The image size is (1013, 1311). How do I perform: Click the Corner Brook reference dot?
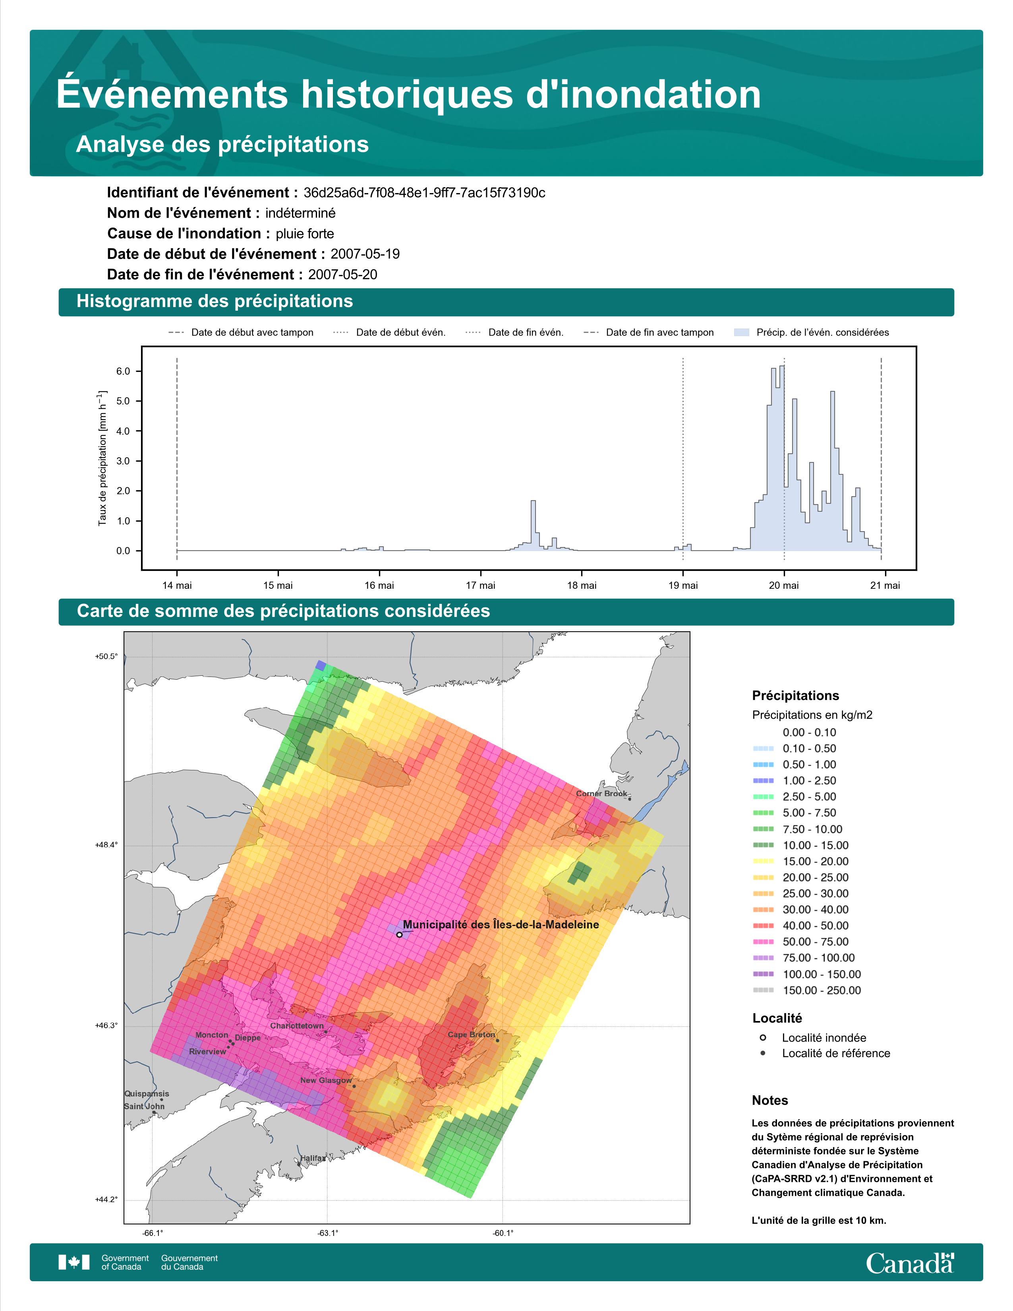[630, 799]
